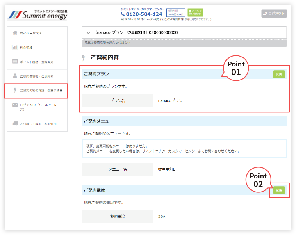The image size is (296, 235).
Task: Click the home icon for マイページTOP
Action: point(15,33)
